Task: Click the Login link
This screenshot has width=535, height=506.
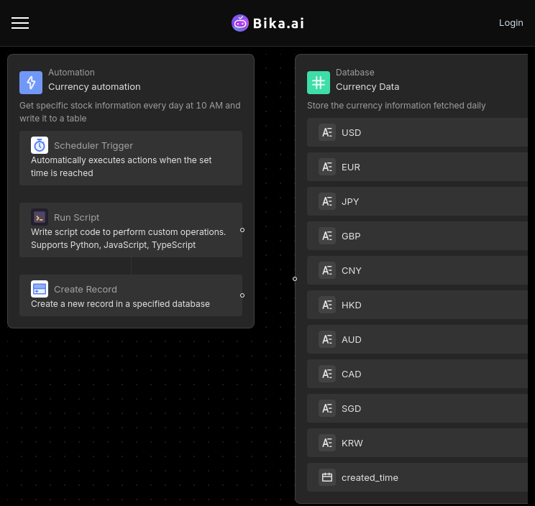Action: point(511,23)
